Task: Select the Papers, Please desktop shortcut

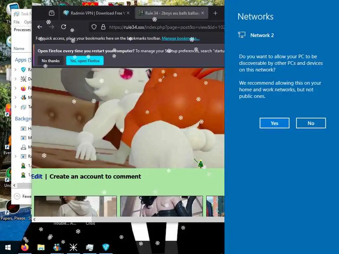Action: tap(13, 210)
